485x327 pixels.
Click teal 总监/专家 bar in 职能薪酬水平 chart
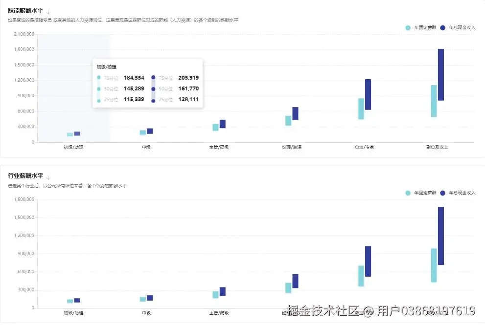361,109
